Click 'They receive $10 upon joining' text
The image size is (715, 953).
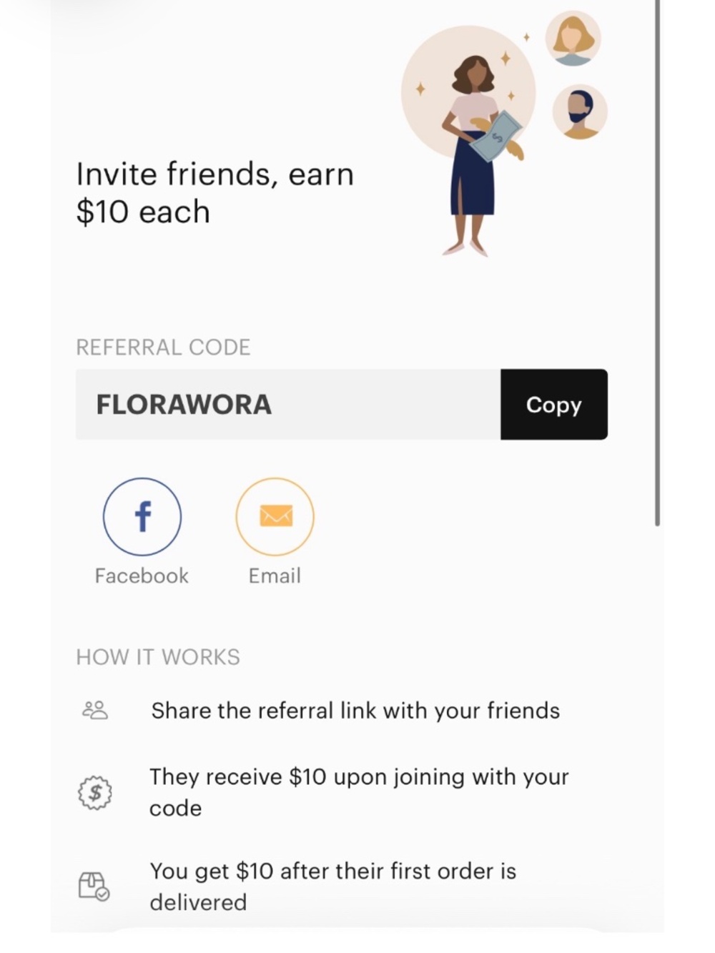point(359,792)
